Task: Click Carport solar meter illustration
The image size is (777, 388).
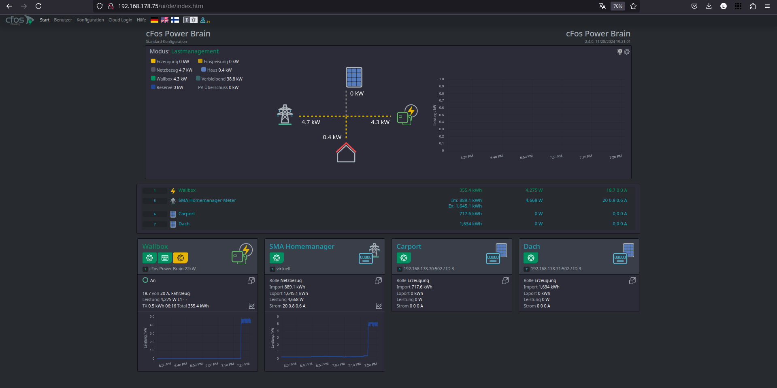Action: (496, 254)
